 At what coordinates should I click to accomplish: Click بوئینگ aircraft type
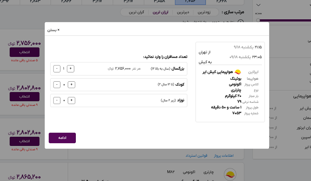[x=236, y=79]
